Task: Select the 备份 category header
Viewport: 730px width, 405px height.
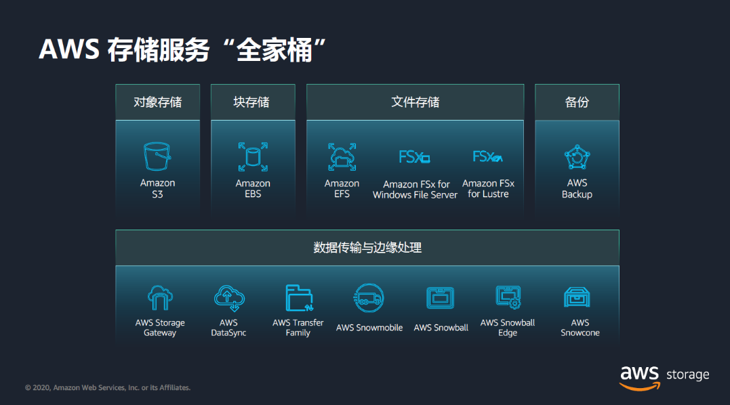Action: pyautogui.click(x=577, y=102)
